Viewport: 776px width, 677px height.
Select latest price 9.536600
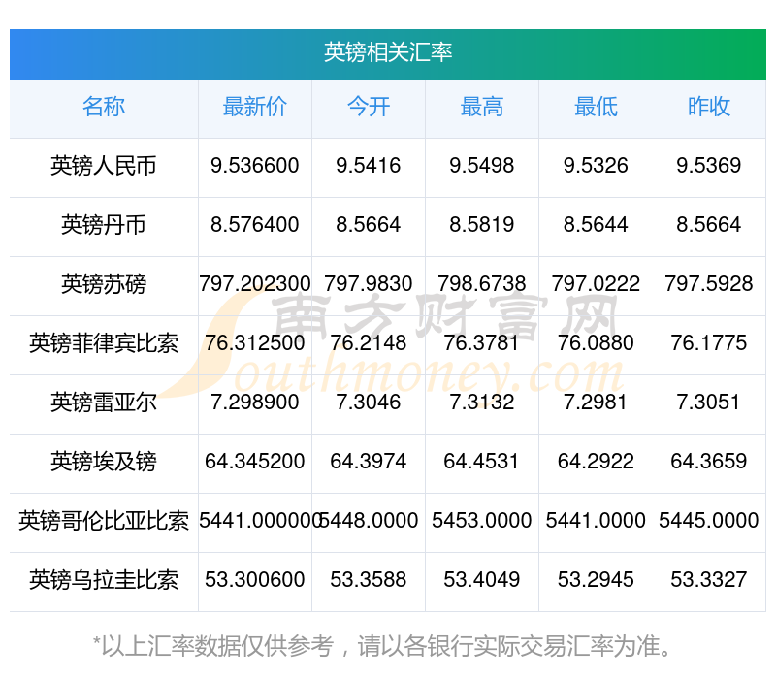(255, 165)
